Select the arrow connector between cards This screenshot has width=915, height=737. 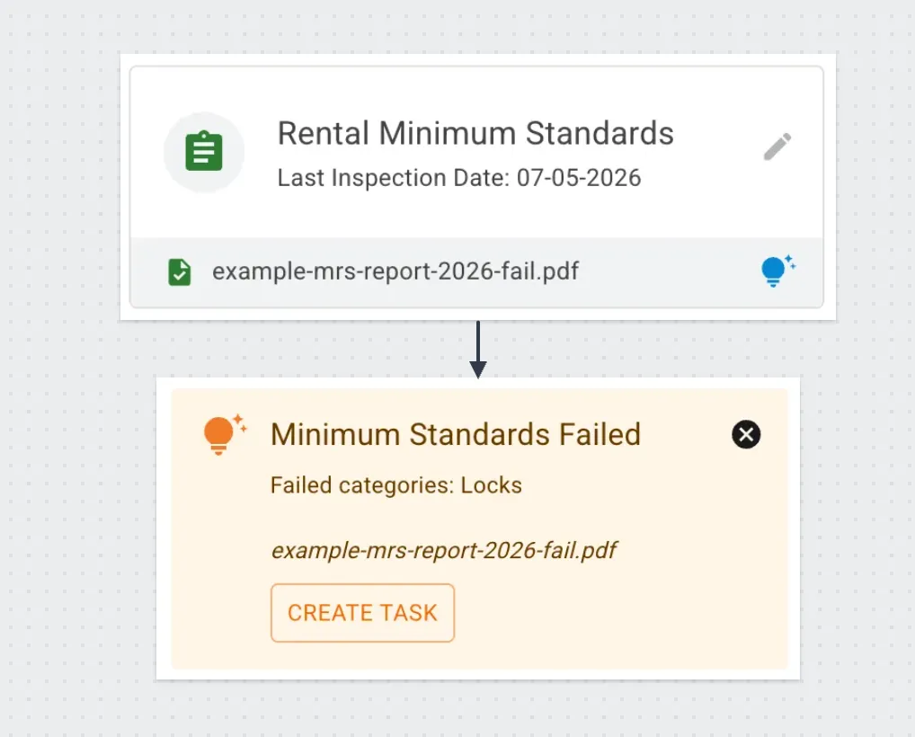[478, 340]
